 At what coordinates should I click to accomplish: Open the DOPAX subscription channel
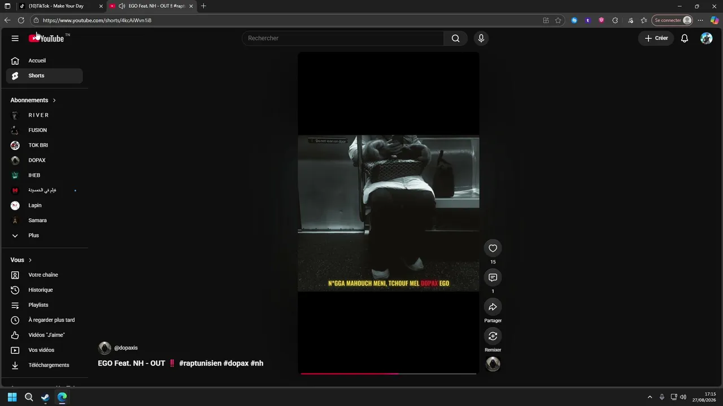click(x=44, y=160)
